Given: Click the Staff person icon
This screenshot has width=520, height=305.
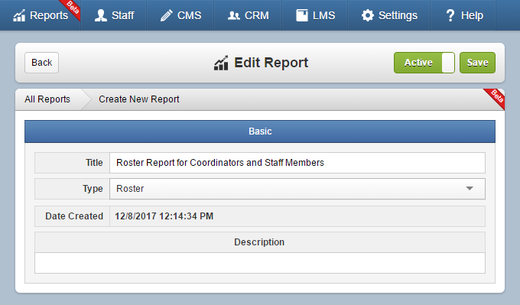Looking at the screenshot, I should (101, 15).
